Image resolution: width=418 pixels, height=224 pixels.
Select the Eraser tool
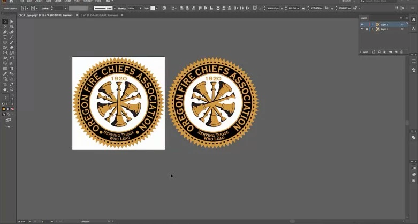click(x=11, y=48)
